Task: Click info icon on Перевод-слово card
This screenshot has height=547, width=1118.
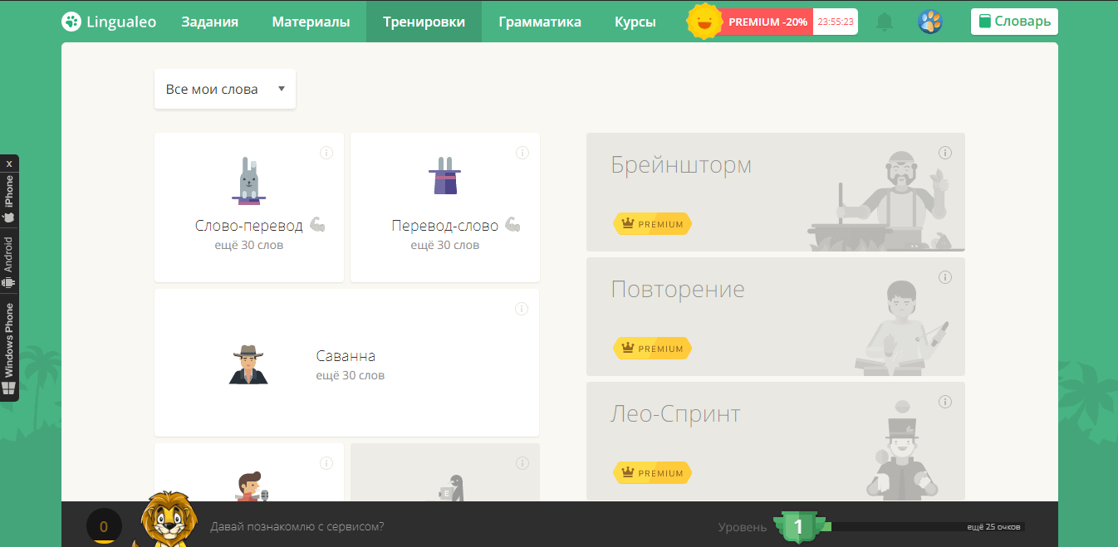Action: (x=522, y=153)
